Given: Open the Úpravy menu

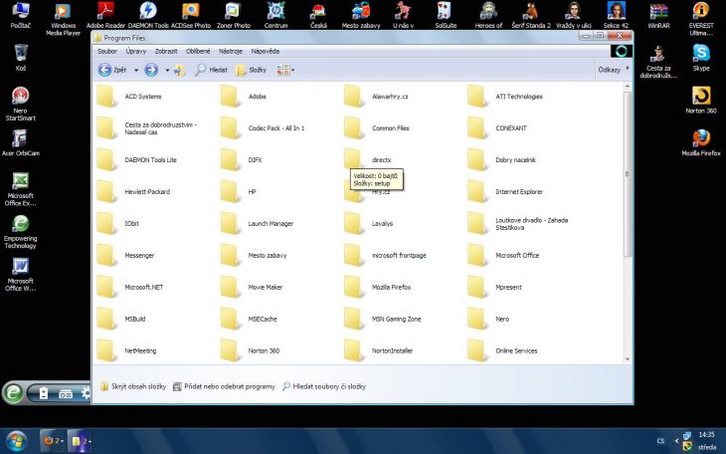Looking at the screenshot, I should click(135, 52).
